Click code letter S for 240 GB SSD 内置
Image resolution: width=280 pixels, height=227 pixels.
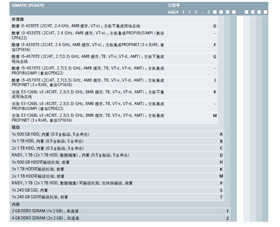coord(221,190)
